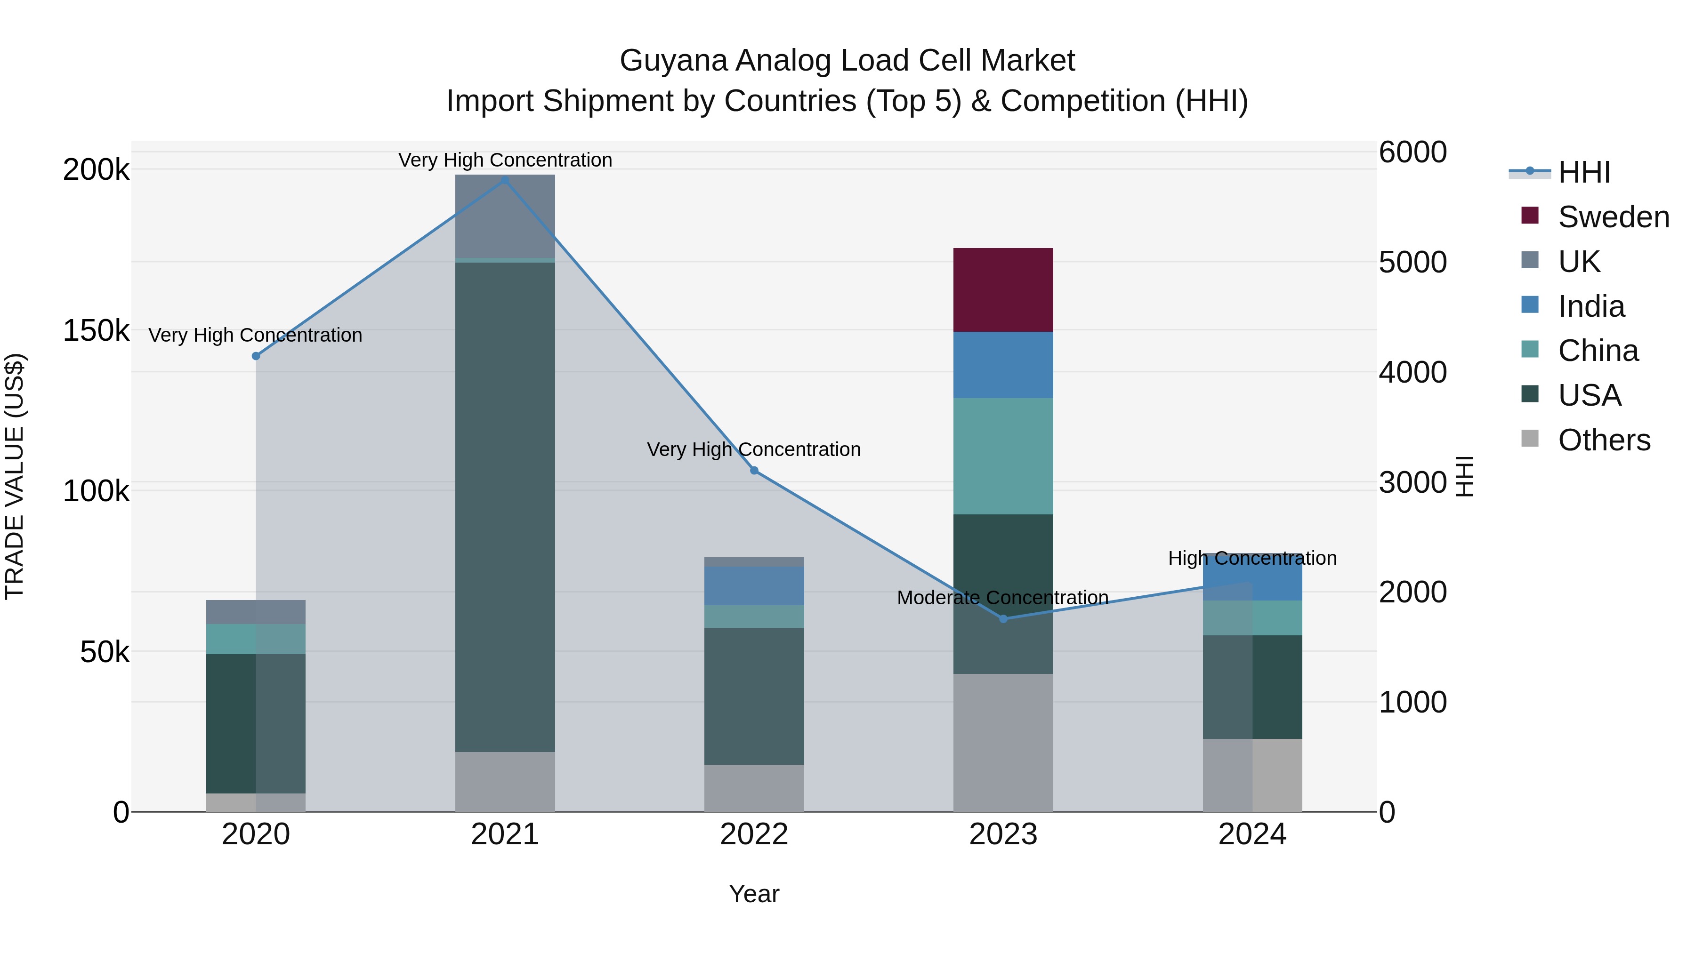Click the 4000 HHI axis tick label
The width and height of the screenshot is (1695, 953).
pos(1412,372)
